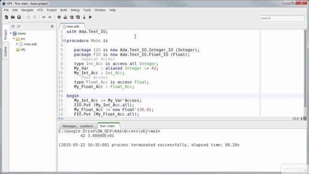Viewport: 309px width, 174px height.
Task: Build the current file with toolbar icon
Action: (x=66, y=17)
